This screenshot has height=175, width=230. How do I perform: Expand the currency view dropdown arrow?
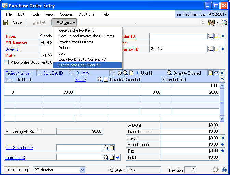point(217,22)
